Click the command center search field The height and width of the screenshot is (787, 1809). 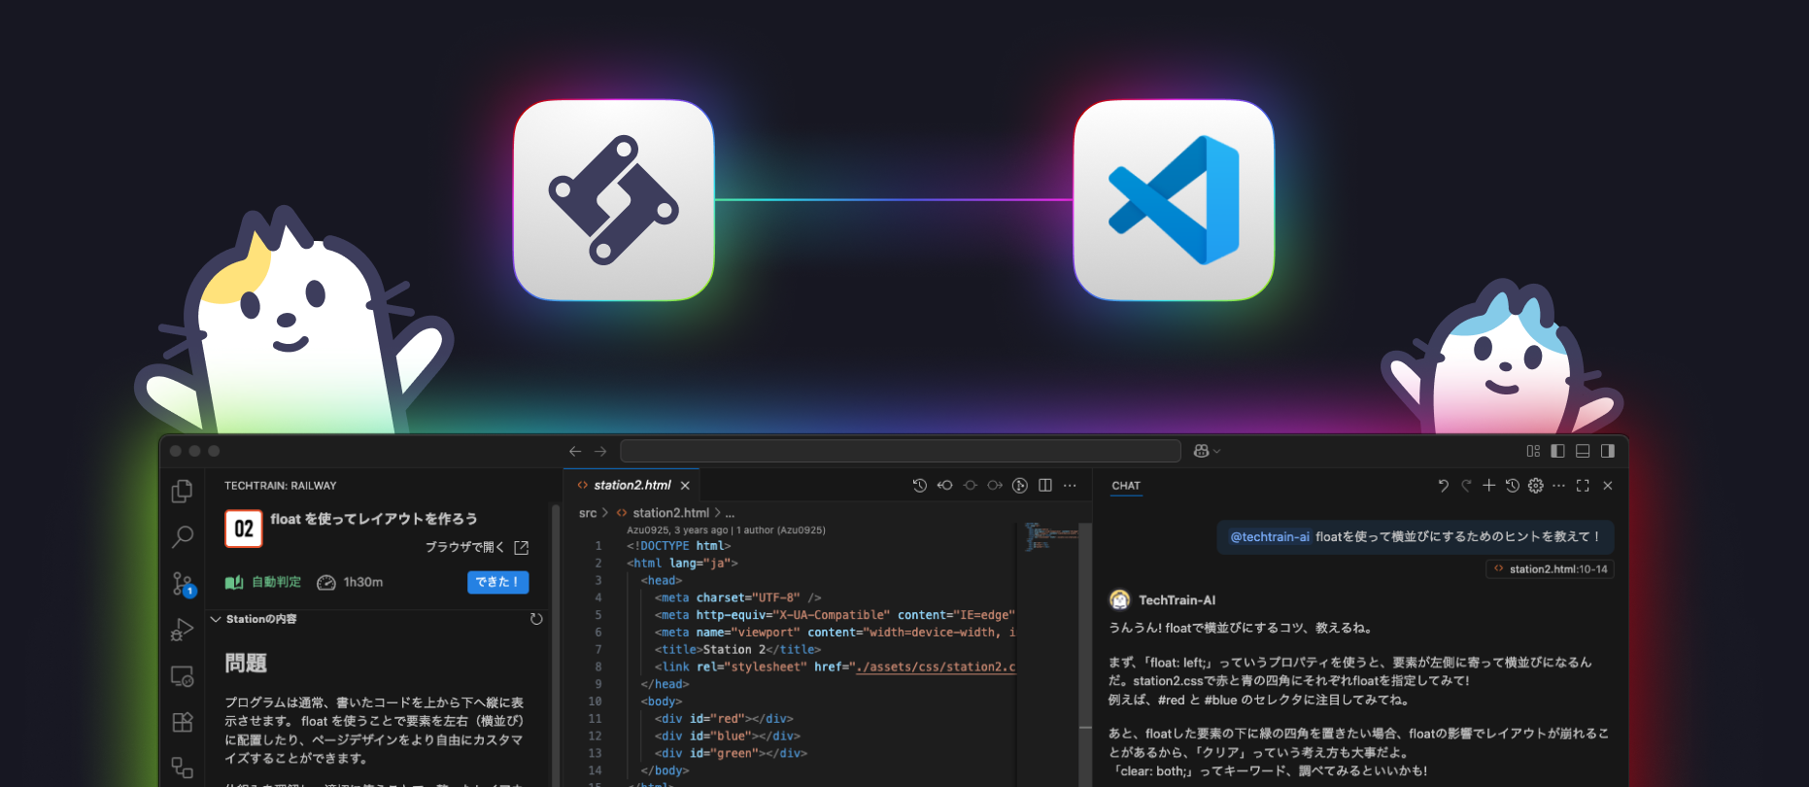(x=900, y=451)
